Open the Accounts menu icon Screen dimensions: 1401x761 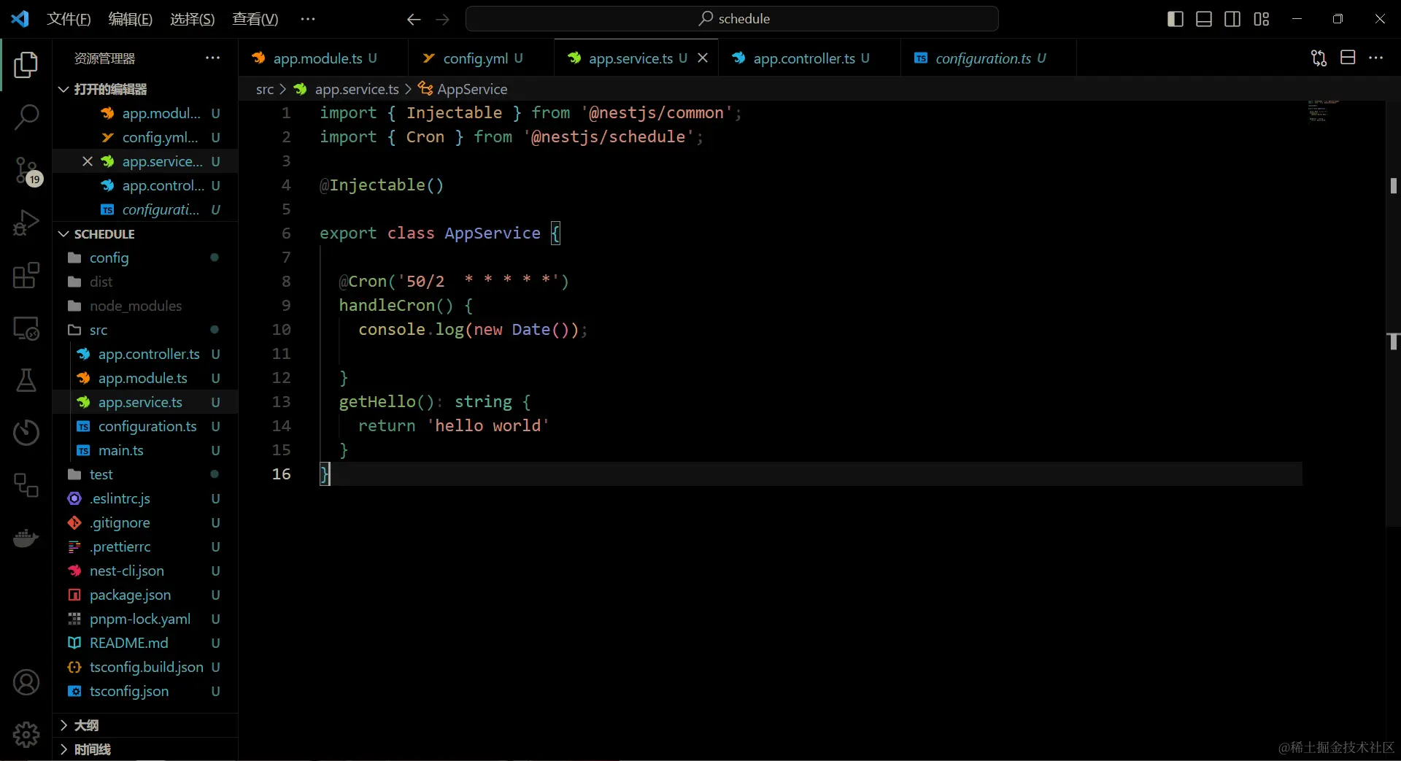point(26,682)
